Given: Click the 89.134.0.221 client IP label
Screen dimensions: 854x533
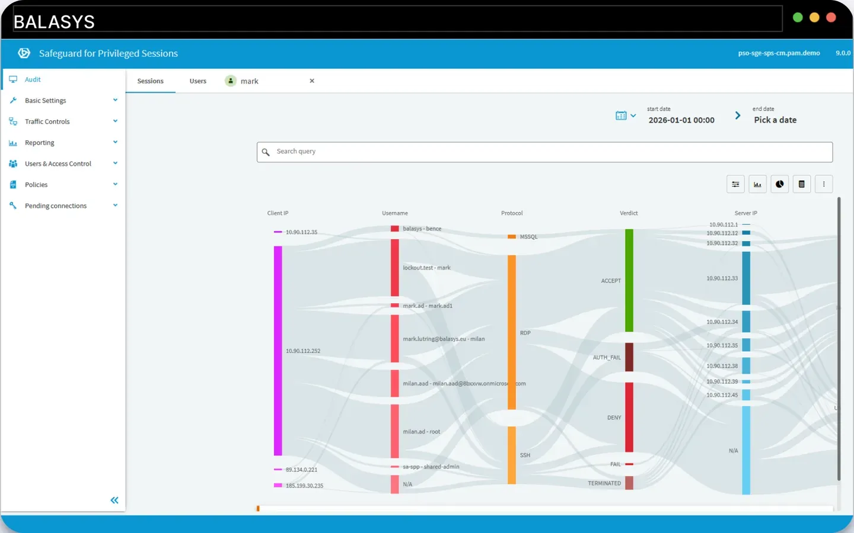Looking at the screenshot, I should click(x=301, y=470).
